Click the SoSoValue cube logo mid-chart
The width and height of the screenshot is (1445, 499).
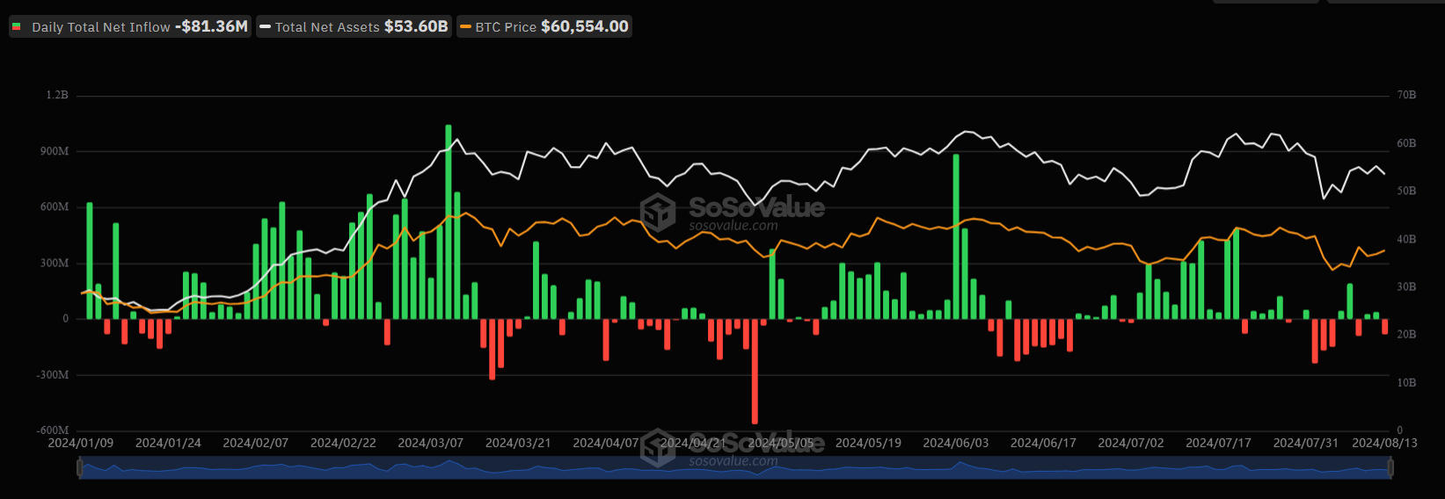coord(658,213)
